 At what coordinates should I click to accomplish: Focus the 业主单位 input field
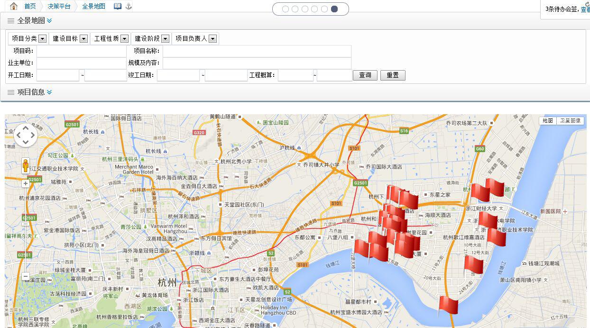click(82, 63)
